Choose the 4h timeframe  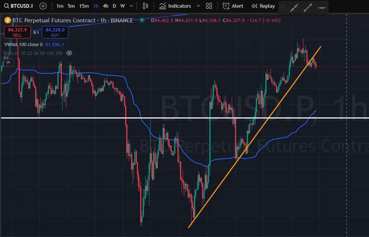106,6
